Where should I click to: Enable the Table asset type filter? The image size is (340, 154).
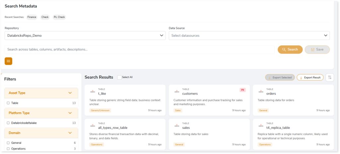pyautogui.click(x=8, y=103)
